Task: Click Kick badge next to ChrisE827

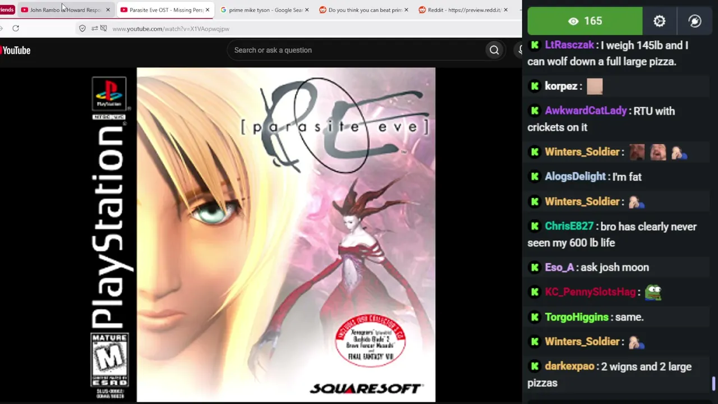Action: coord(535,227)
